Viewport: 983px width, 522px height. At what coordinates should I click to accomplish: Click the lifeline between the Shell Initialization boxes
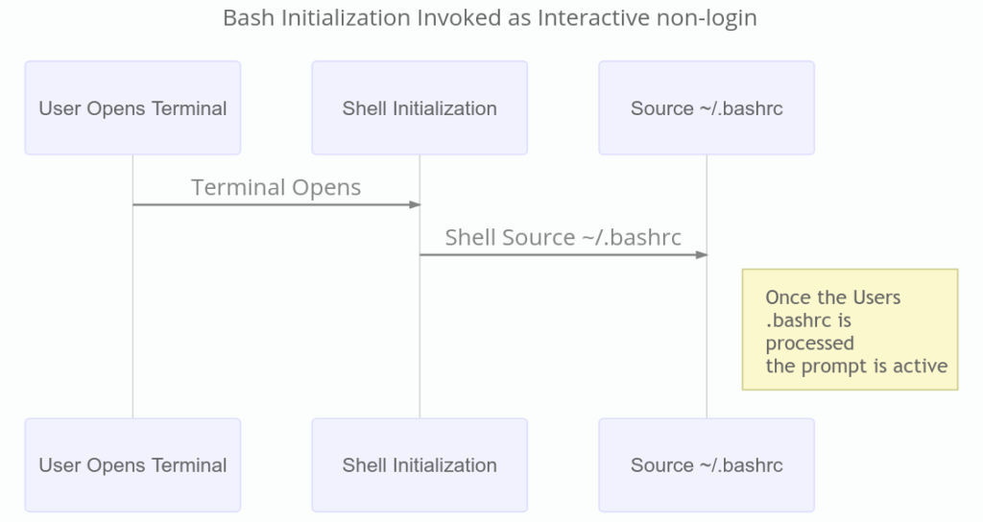(x=420, y=336)
